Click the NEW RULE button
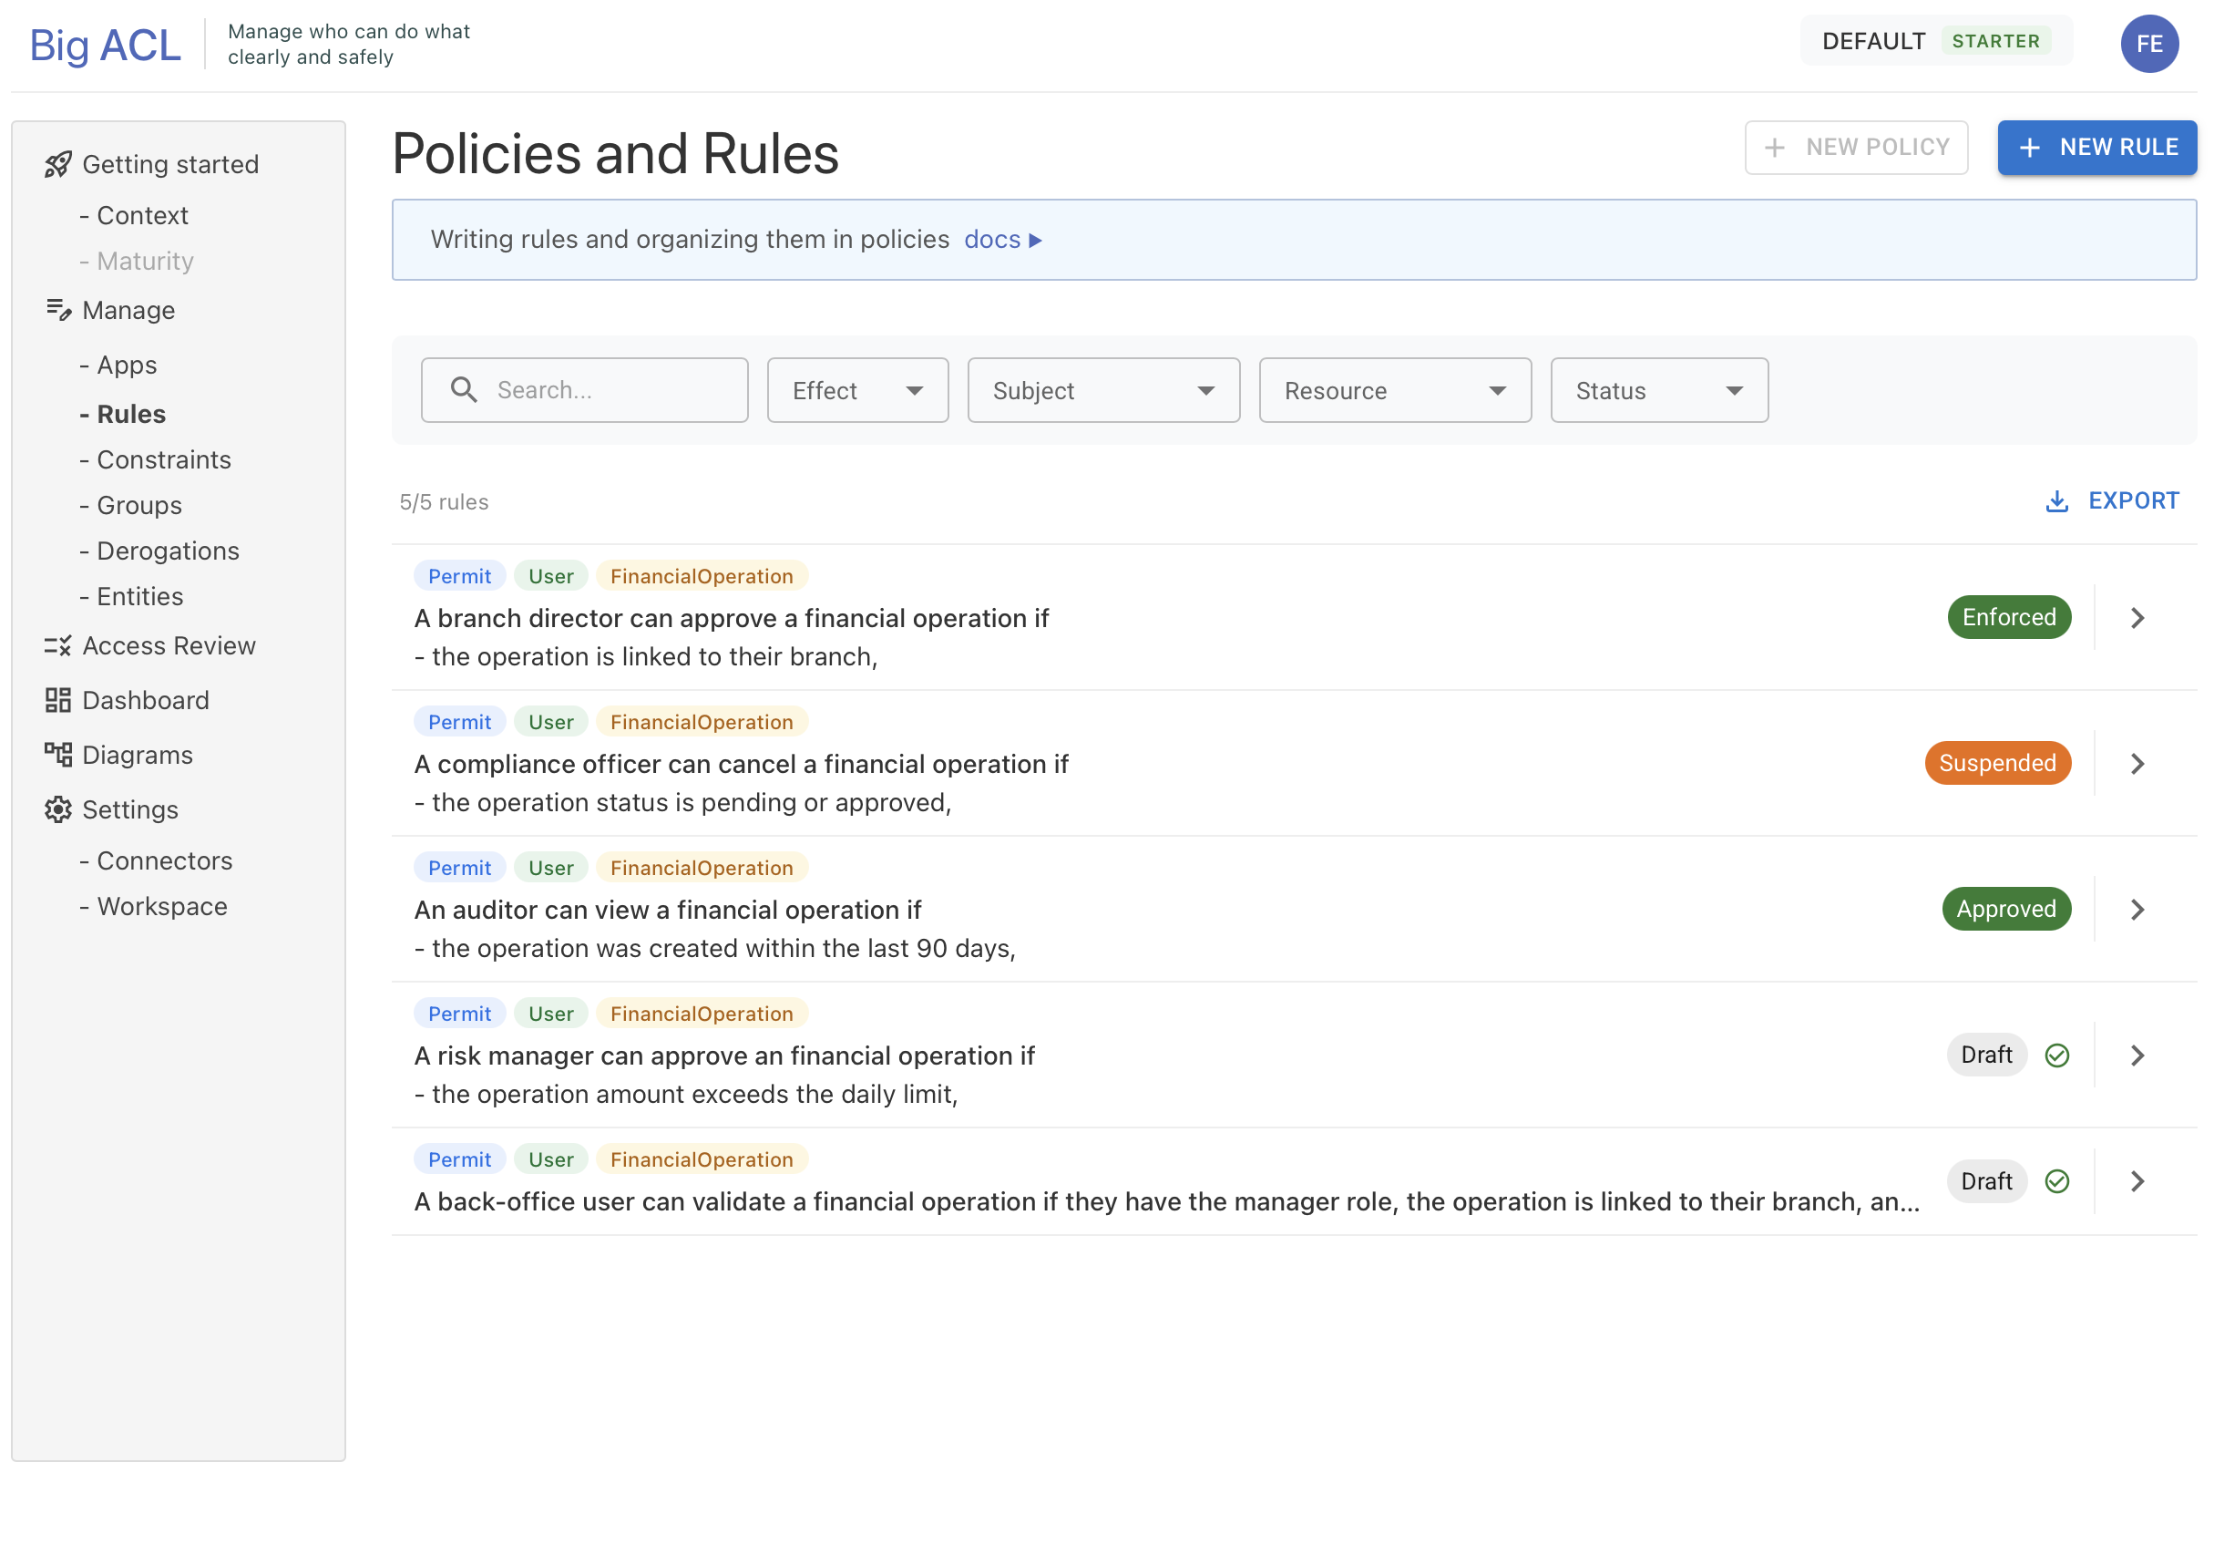 click(x=2096, y=148)
